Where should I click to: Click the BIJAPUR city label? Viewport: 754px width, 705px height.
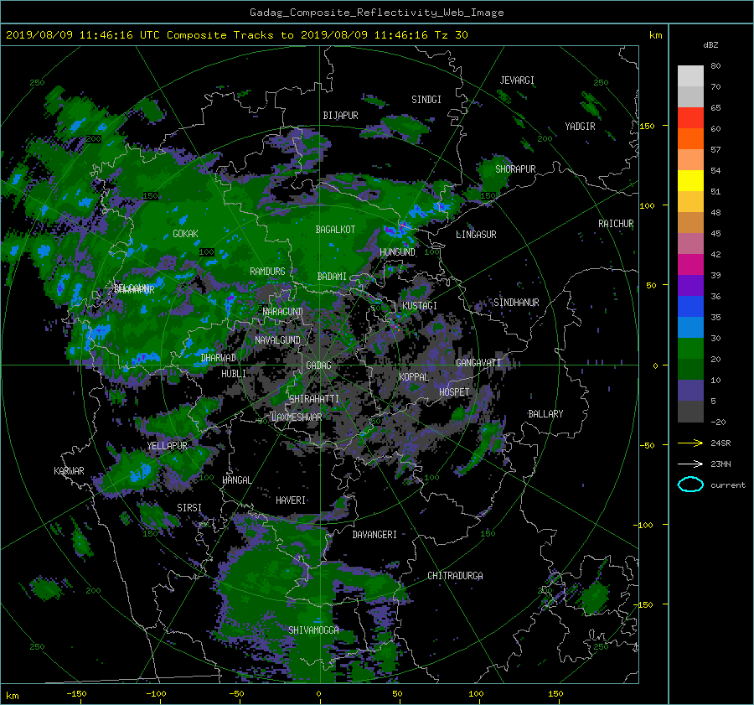340,116
